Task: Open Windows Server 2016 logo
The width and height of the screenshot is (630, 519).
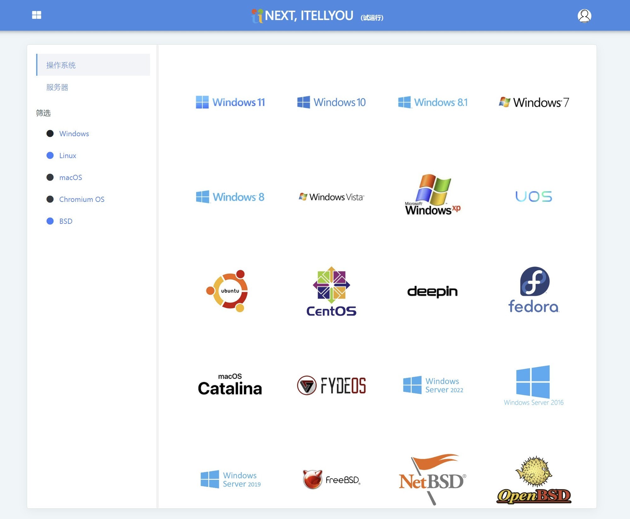Action: (534, 385)
